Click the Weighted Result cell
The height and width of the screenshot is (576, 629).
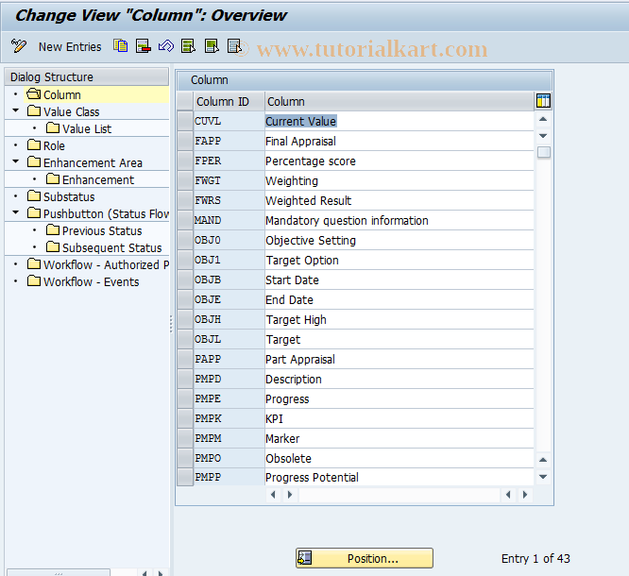click(x=399, y=200)
